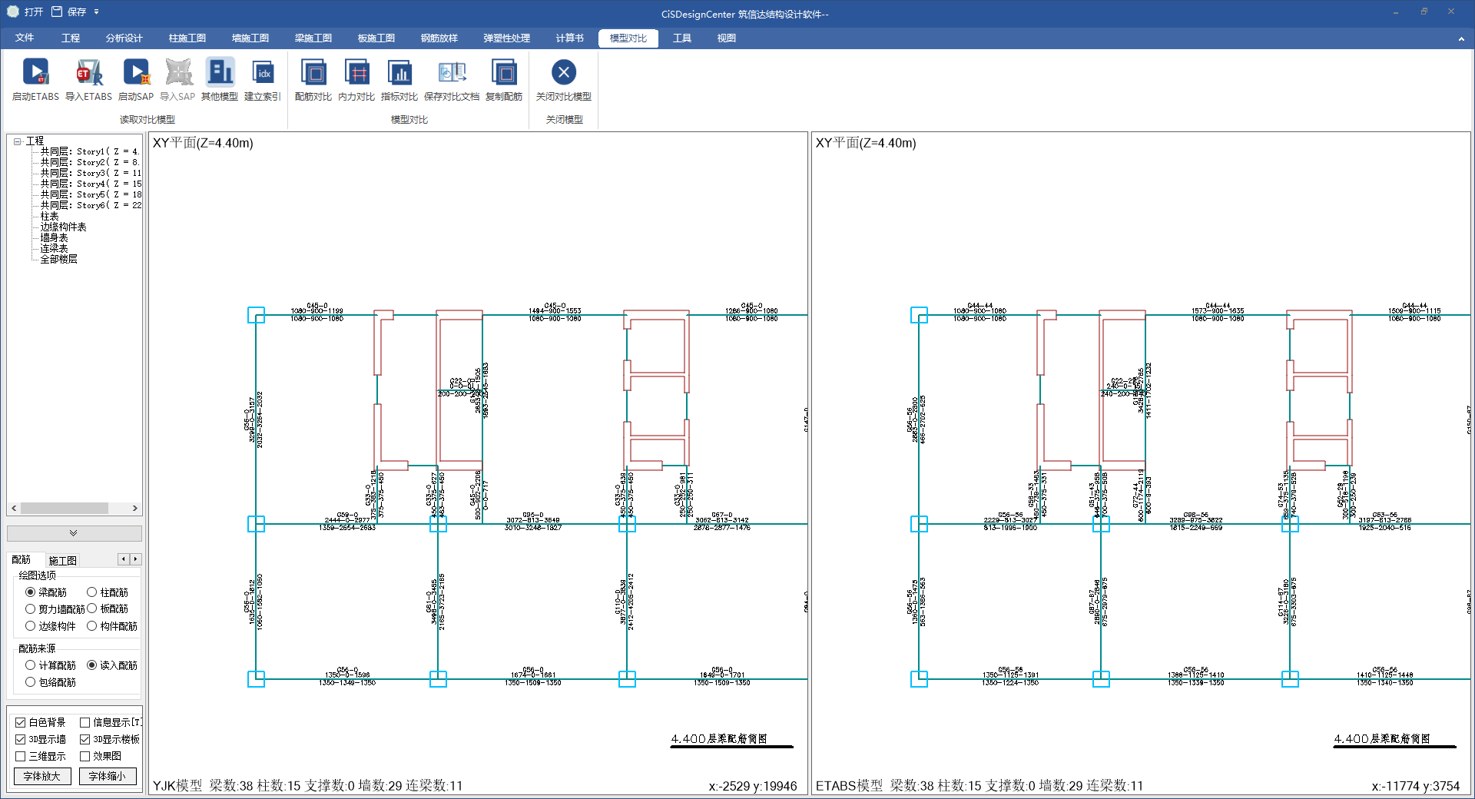Viewport: 1475px width, 799px height.
Task: Open the 施工图 panel tab
Action: click(x=62, y=561)
